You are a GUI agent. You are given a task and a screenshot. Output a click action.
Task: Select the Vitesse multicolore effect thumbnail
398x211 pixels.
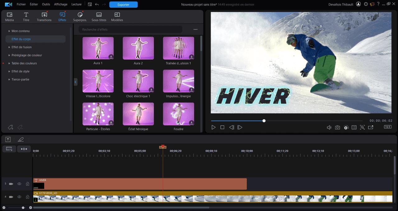pyautogui.click(x=98, y=81)
